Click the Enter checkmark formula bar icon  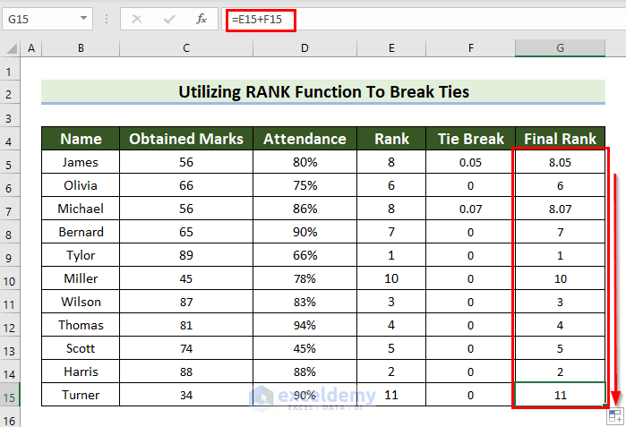pos(169,19)
